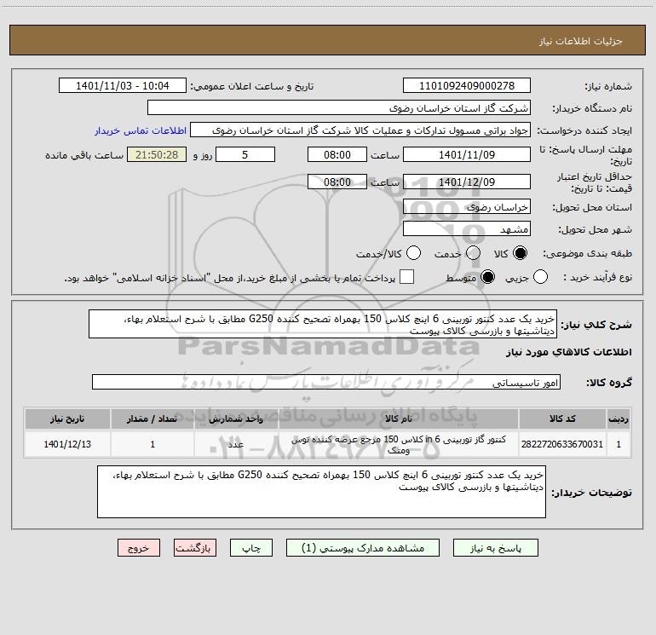The width and height of the screenshot is (656, 635).
Task: Open مشاهده مدارک پیوستی (1) button
Action: coord(363,548)
